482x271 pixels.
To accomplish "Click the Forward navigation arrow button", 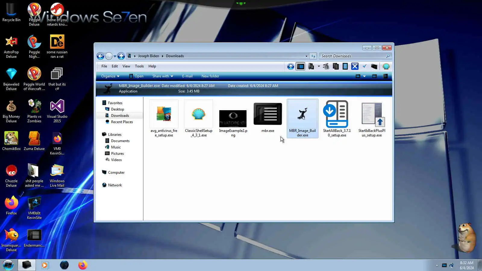I will [109, 56].
